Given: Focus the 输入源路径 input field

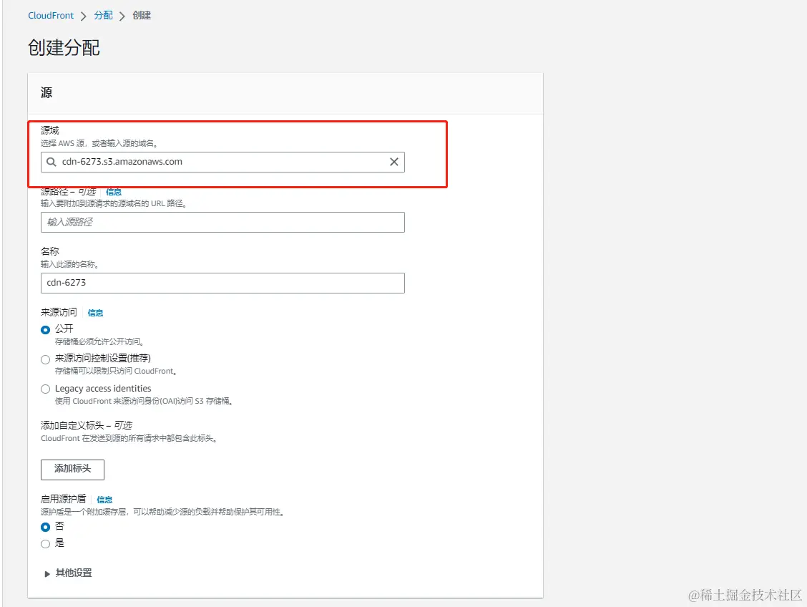Looking at the screenshot, I should (x=222, y=222).
